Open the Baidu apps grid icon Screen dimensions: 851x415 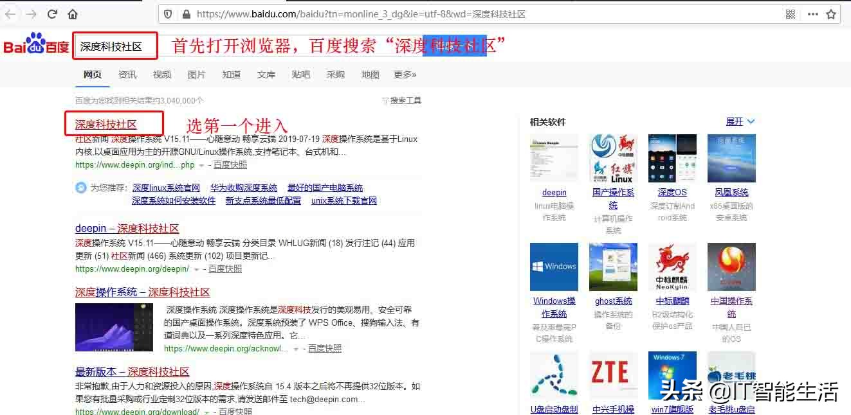[790, 13]
